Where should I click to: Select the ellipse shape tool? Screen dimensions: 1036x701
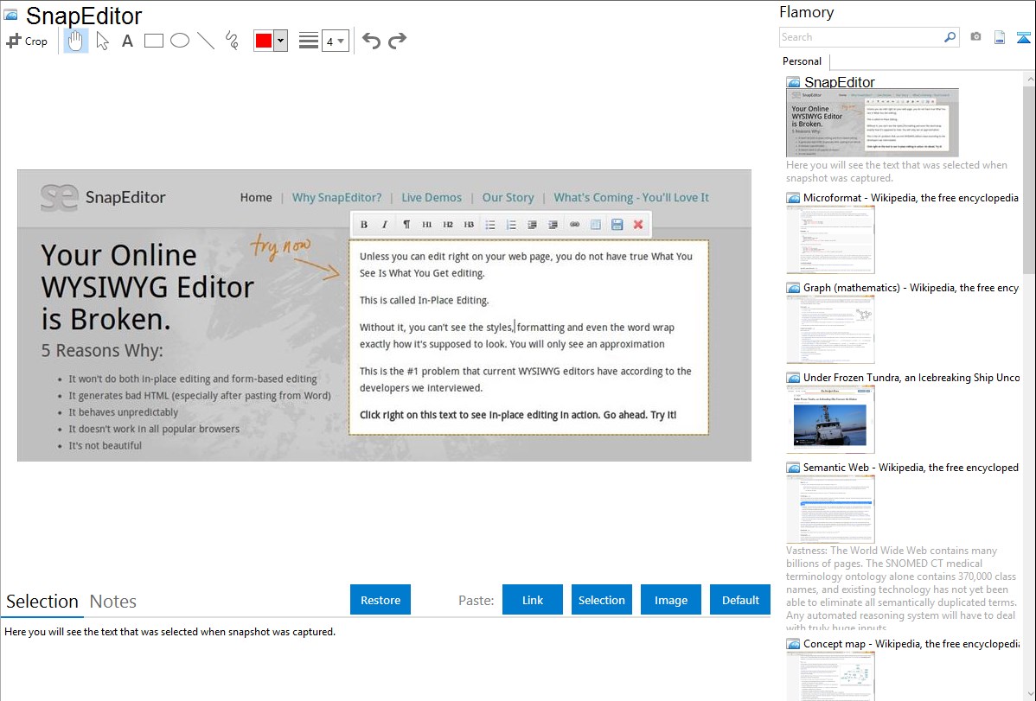pyautogui.click(x=180, y=41)
